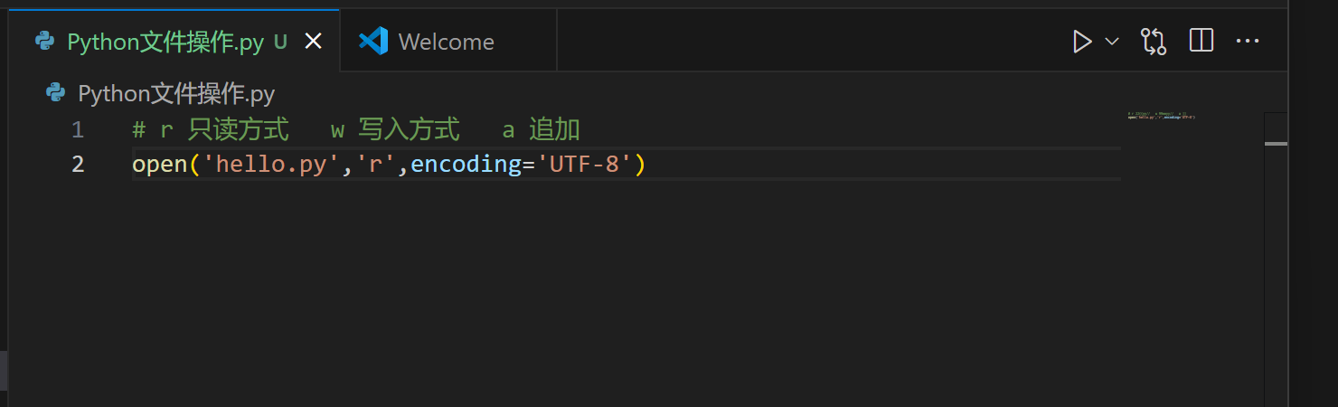Click the vertical scrollbar slider
This screenshot has height=407, width=1338.
1276,143
